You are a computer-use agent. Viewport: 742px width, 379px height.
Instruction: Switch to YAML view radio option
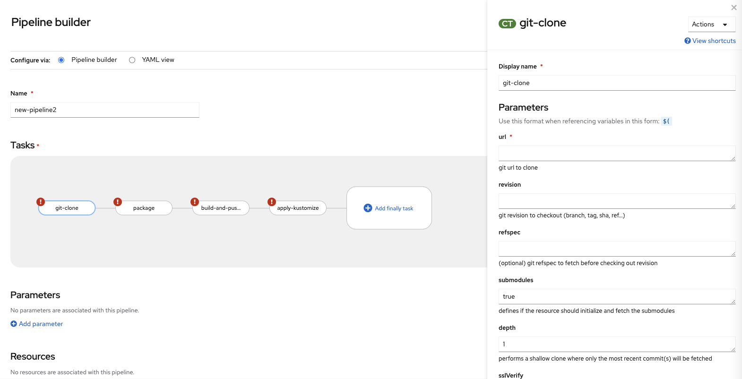click(x=132, y=60)
